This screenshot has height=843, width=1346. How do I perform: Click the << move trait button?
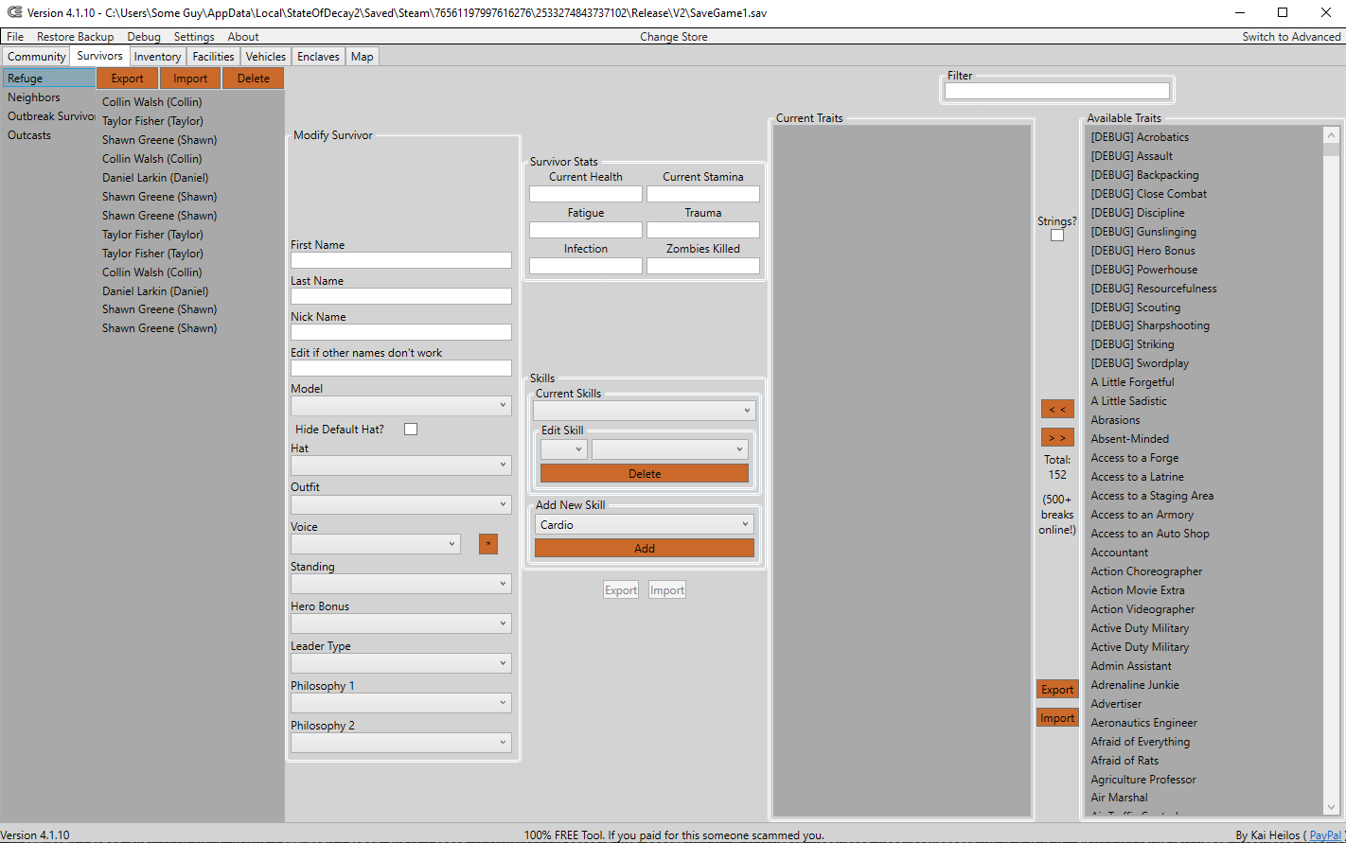coord(1057,410)
